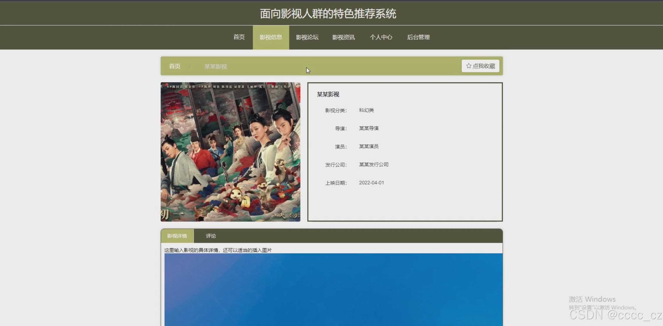Click the 某某影视 breadcrumb item
Screen dimensions: 663x326
(x=215, y=66)
